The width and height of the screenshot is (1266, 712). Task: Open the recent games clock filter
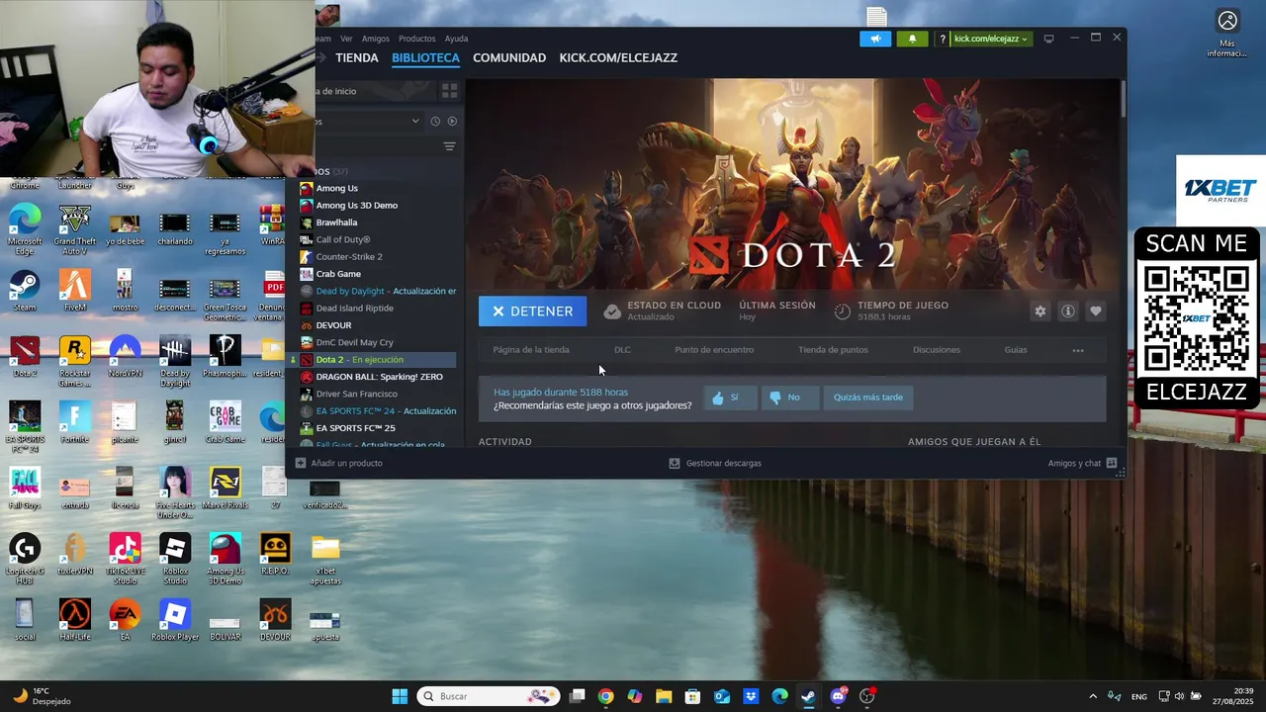(x=434, y=121)
